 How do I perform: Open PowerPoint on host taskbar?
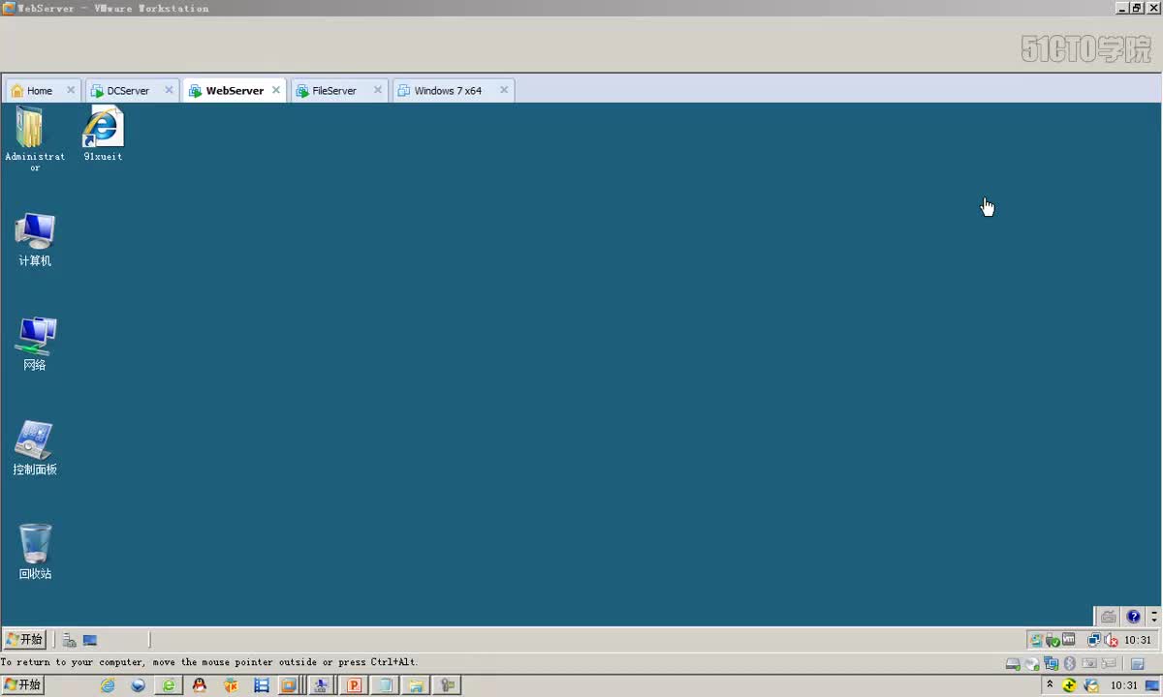click(x=354, y=684)
